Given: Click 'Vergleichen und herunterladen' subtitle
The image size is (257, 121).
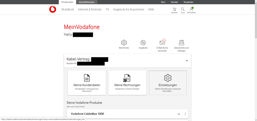Looking at the screenshot, I should click(127, 89).
